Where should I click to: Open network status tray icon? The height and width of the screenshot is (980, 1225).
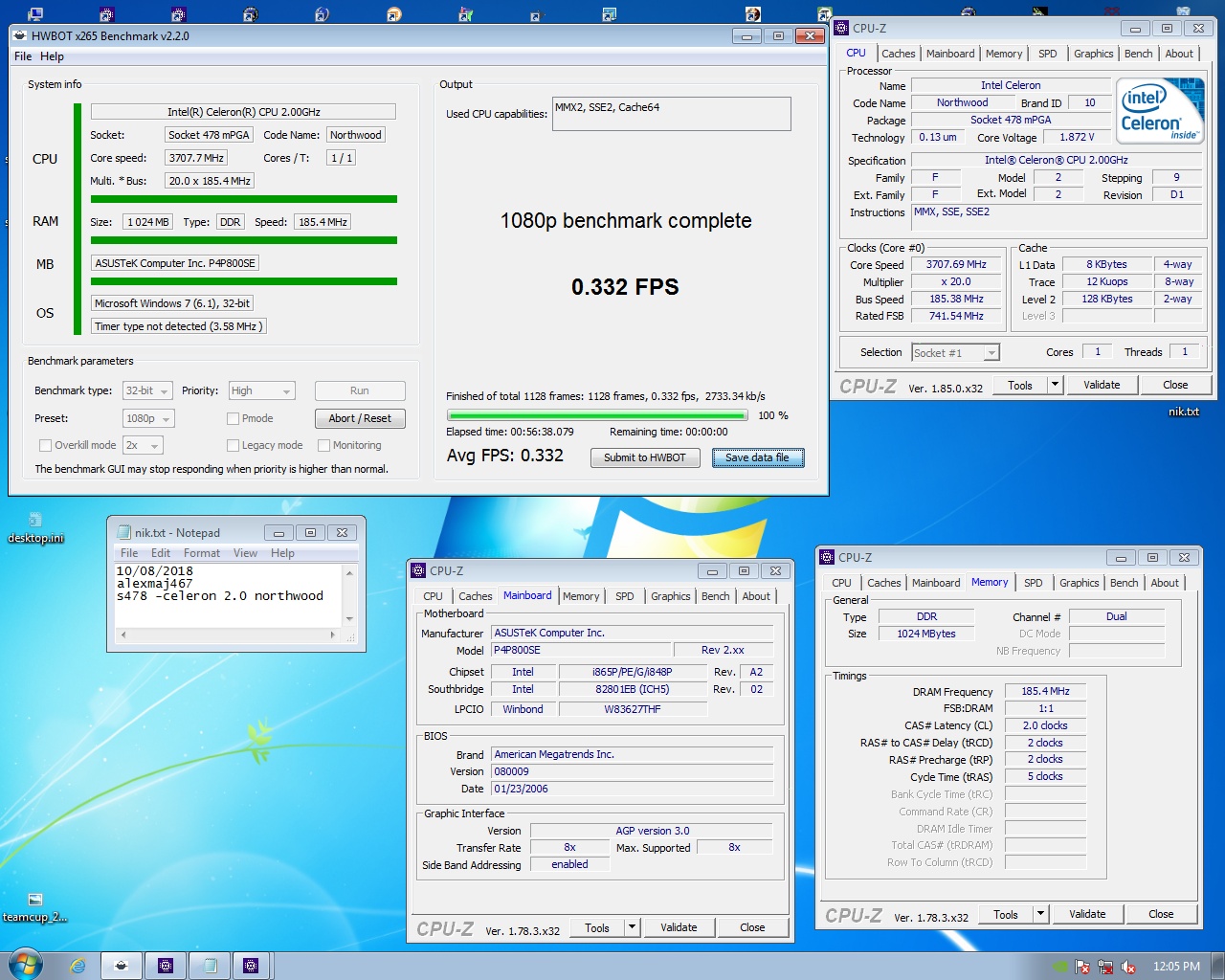coord(1105,967)
